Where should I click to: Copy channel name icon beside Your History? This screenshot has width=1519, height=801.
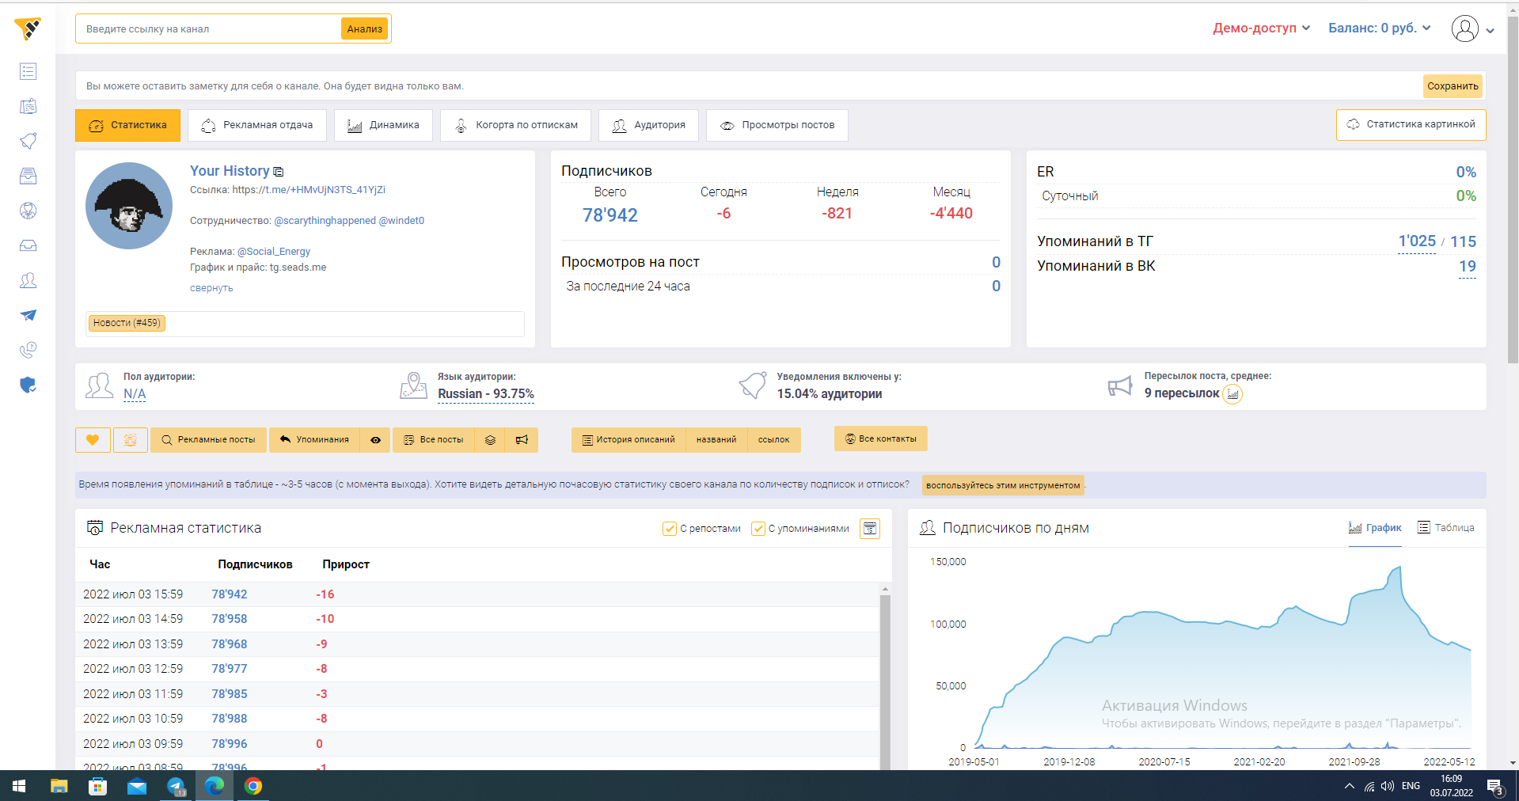tap(279, 172)
